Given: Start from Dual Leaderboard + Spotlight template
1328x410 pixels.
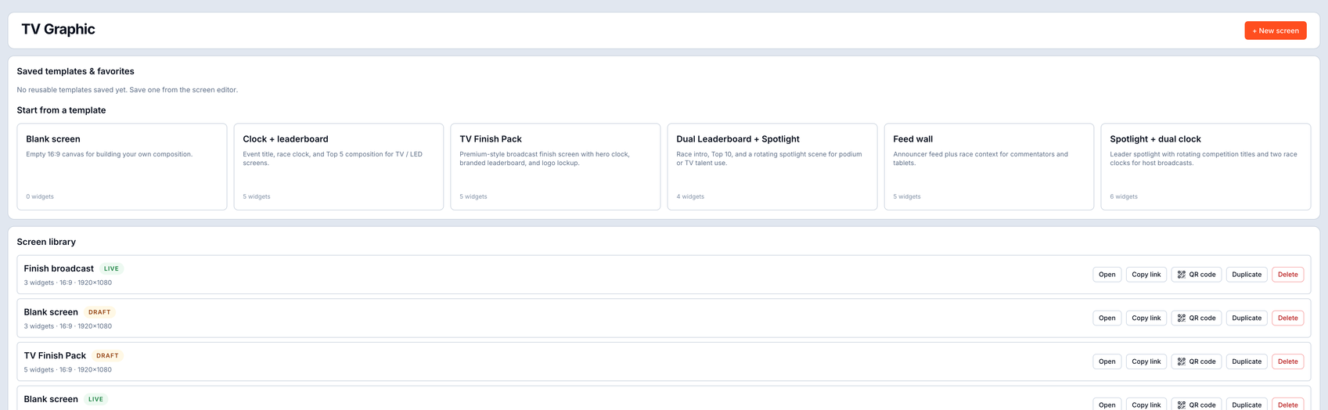Looking at the screenshot, I should [772, 167].
